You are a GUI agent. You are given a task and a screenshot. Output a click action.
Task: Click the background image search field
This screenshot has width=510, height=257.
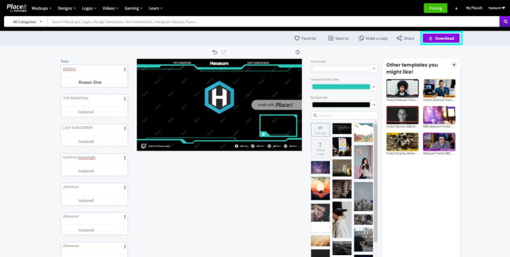(x=345, y=116)
